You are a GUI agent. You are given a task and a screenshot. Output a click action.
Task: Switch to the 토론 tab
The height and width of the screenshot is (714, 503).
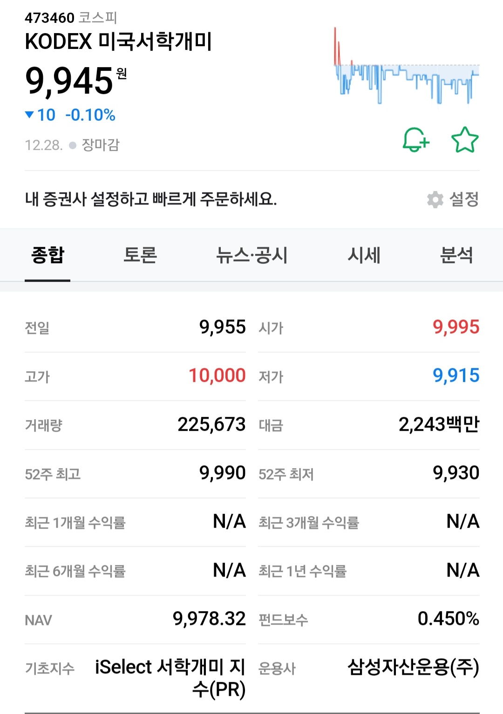tap(140, 255)
